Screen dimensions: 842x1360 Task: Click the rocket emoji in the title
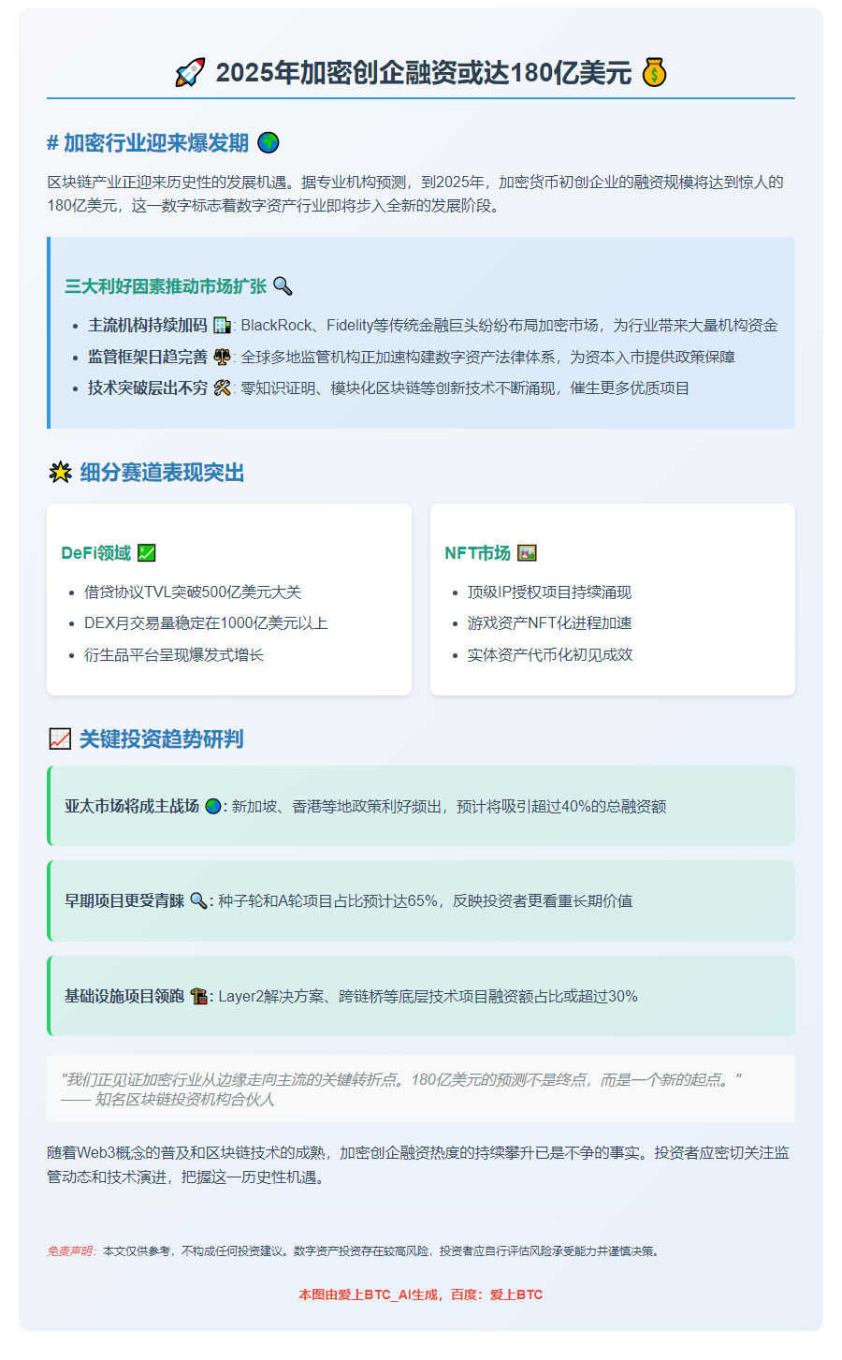pos(190,72)
